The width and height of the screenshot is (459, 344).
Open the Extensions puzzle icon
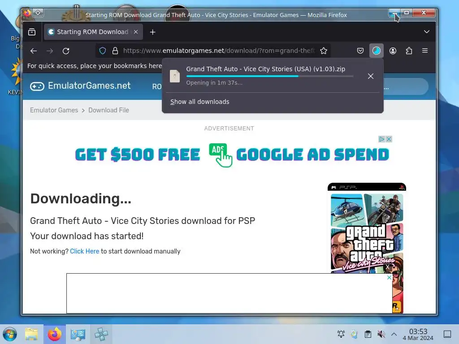click(x=409, y=51)
